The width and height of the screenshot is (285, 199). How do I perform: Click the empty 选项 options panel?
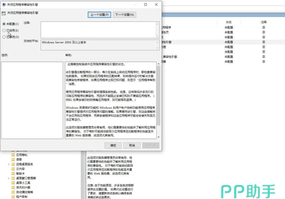tap(32, 100)
